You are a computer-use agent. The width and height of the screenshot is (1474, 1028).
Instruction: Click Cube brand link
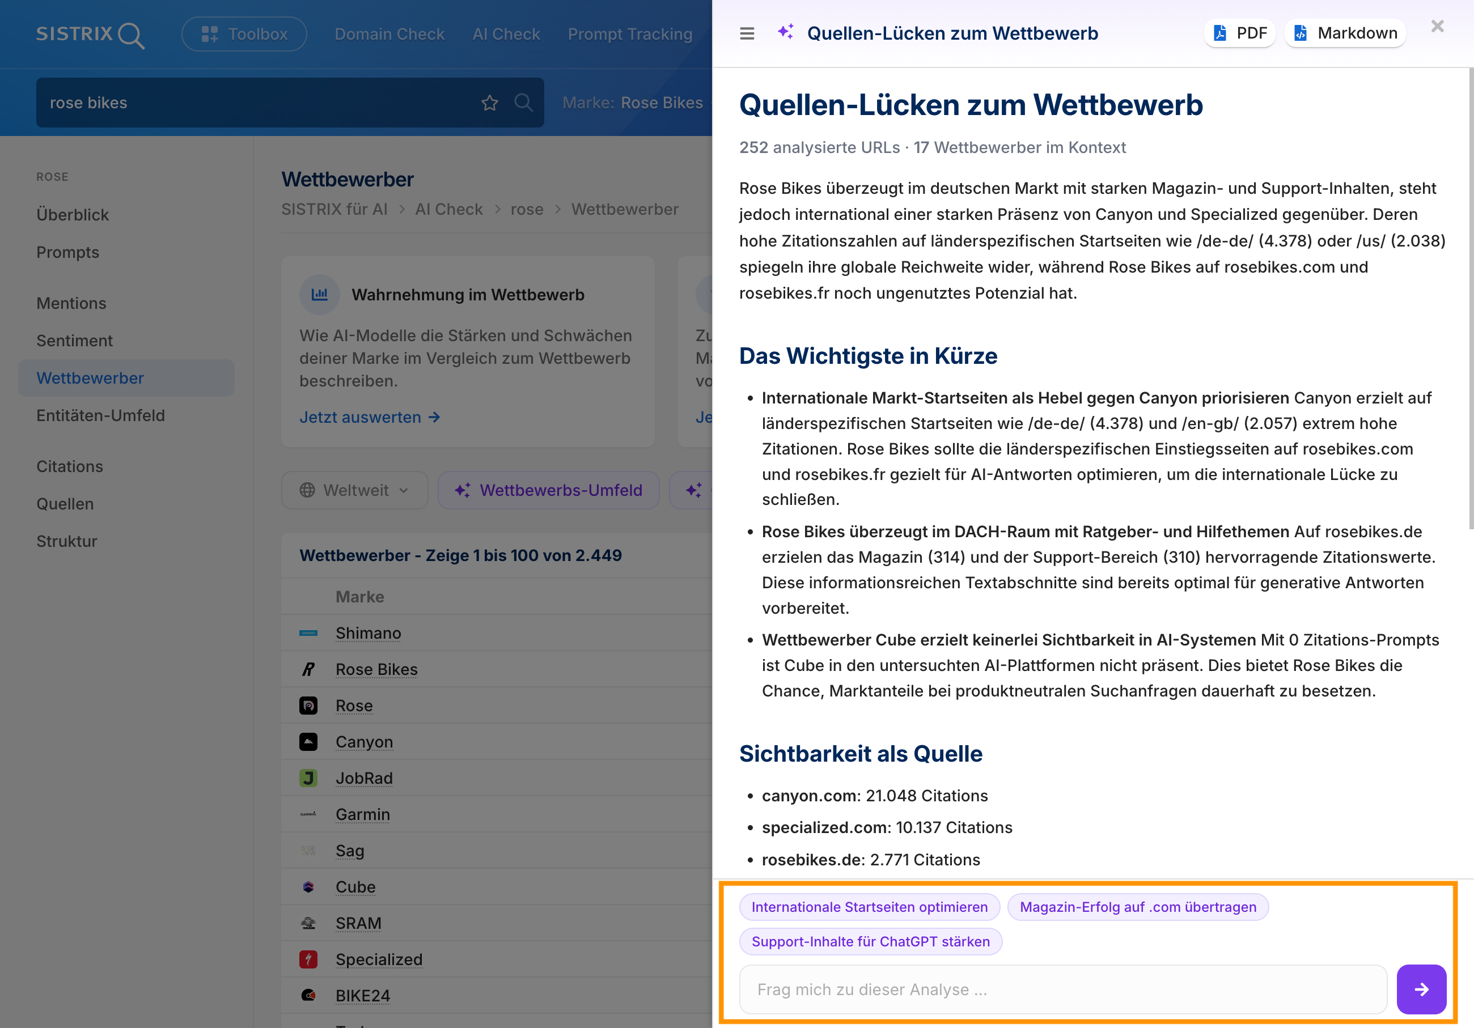[x=355, y=887]
